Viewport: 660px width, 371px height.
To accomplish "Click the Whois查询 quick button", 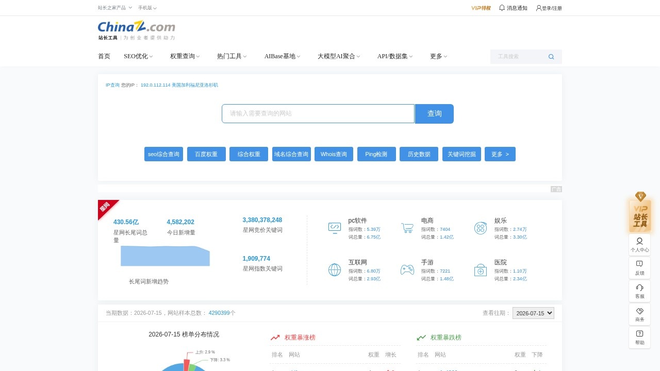I will coord(334,154).
